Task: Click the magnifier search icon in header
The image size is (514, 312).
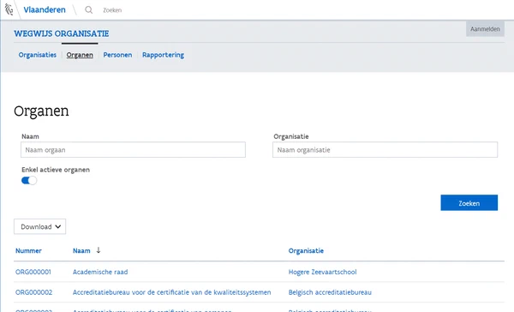Action: pyautogui.click(x=88, y=9)
